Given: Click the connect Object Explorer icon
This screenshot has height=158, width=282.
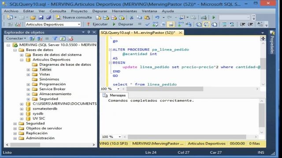Looking at the screenshot, I should click(32, 39).
